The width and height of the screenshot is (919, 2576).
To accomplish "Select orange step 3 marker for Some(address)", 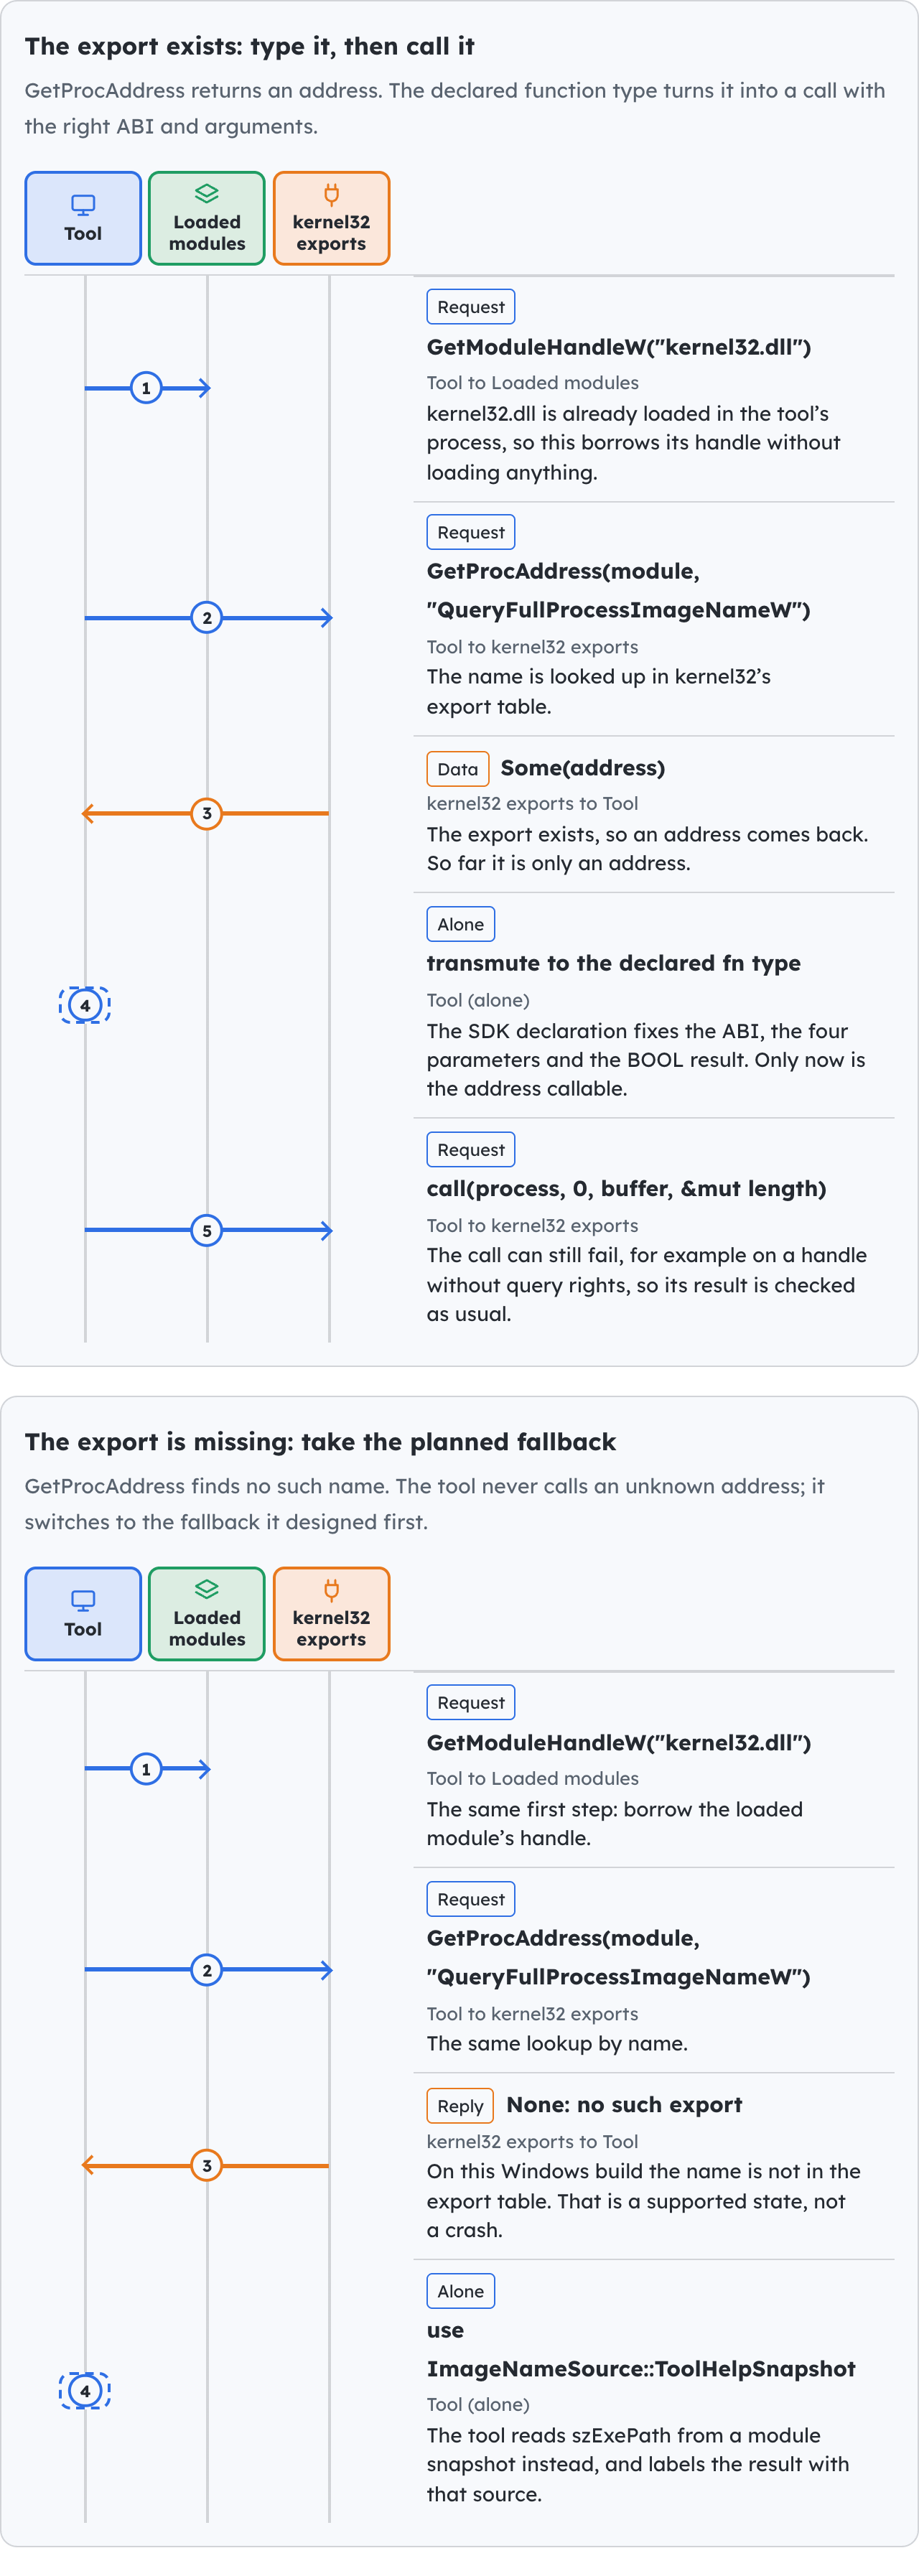I will click(207, 814).
